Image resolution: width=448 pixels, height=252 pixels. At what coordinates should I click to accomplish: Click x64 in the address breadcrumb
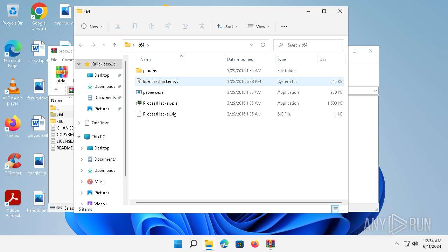pos(141,45)
